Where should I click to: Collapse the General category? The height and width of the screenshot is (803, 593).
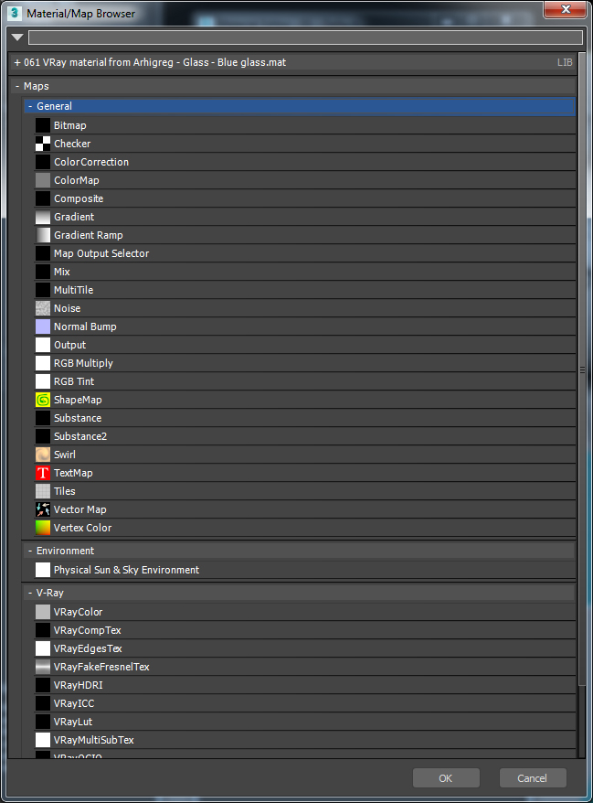[30, 106]
